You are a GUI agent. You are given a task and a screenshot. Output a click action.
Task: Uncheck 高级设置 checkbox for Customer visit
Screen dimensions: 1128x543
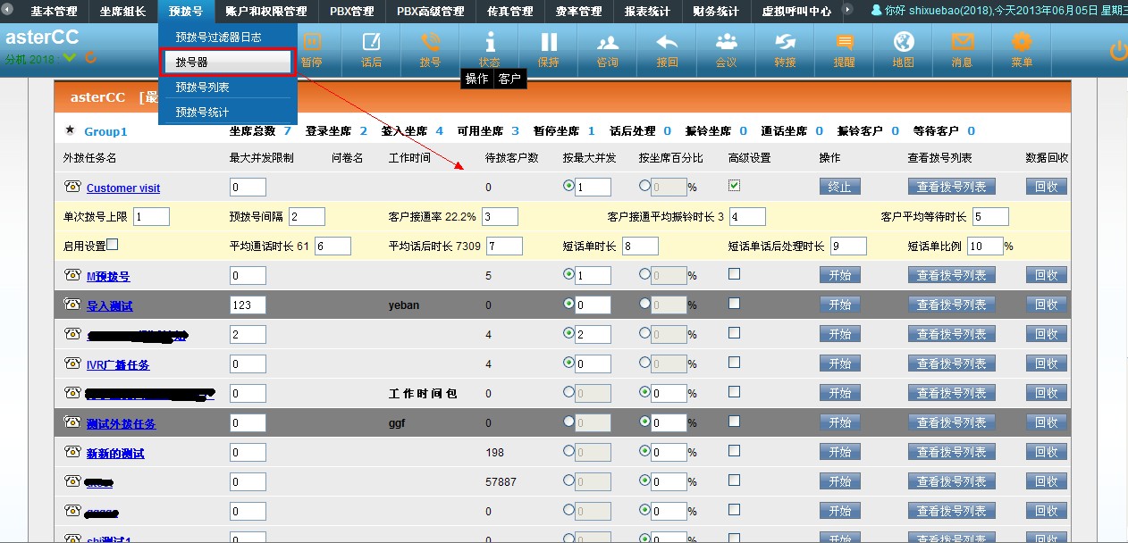tap(734, 186)
